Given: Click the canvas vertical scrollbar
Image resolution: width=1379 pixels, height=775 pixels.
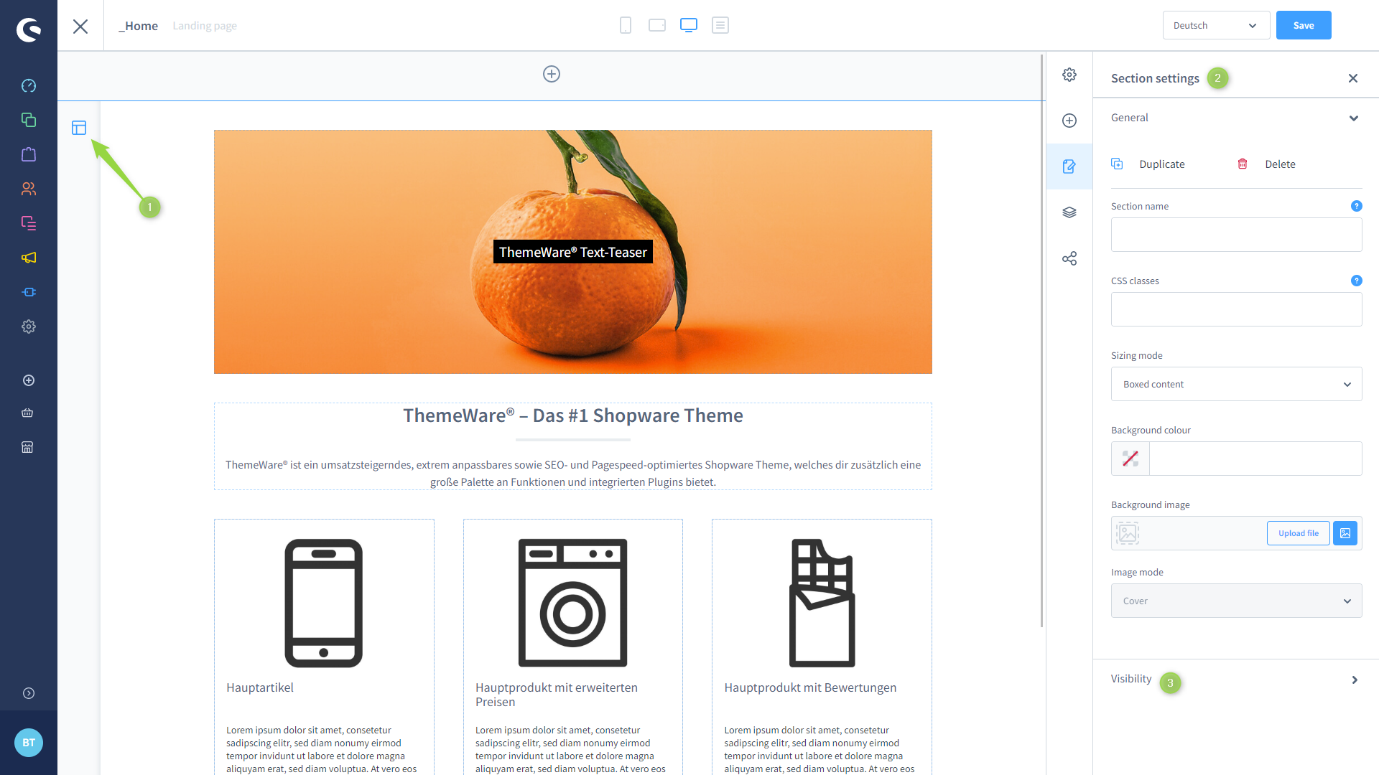Looking at the screenshot, I should (1042, 341).
